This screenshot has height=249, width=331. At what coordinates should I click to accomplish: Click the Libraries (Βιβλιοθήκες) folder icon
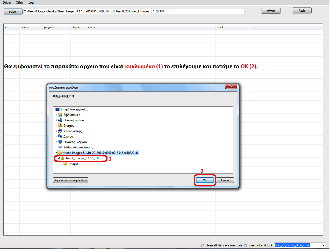(60, 115)
